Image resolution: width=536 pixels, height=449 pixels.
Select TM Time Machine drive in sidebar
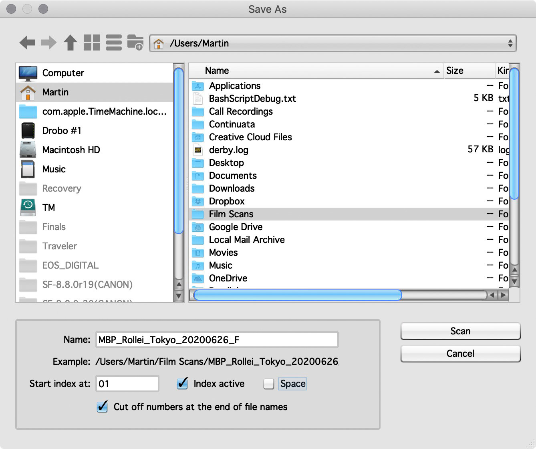(x=48, y=208)
